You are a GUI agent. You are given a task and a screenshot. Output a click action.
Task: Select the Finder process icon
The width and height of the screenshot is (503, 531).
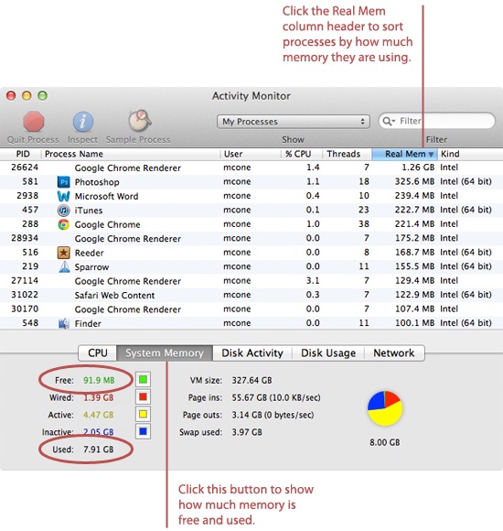(x=64, y=323)
